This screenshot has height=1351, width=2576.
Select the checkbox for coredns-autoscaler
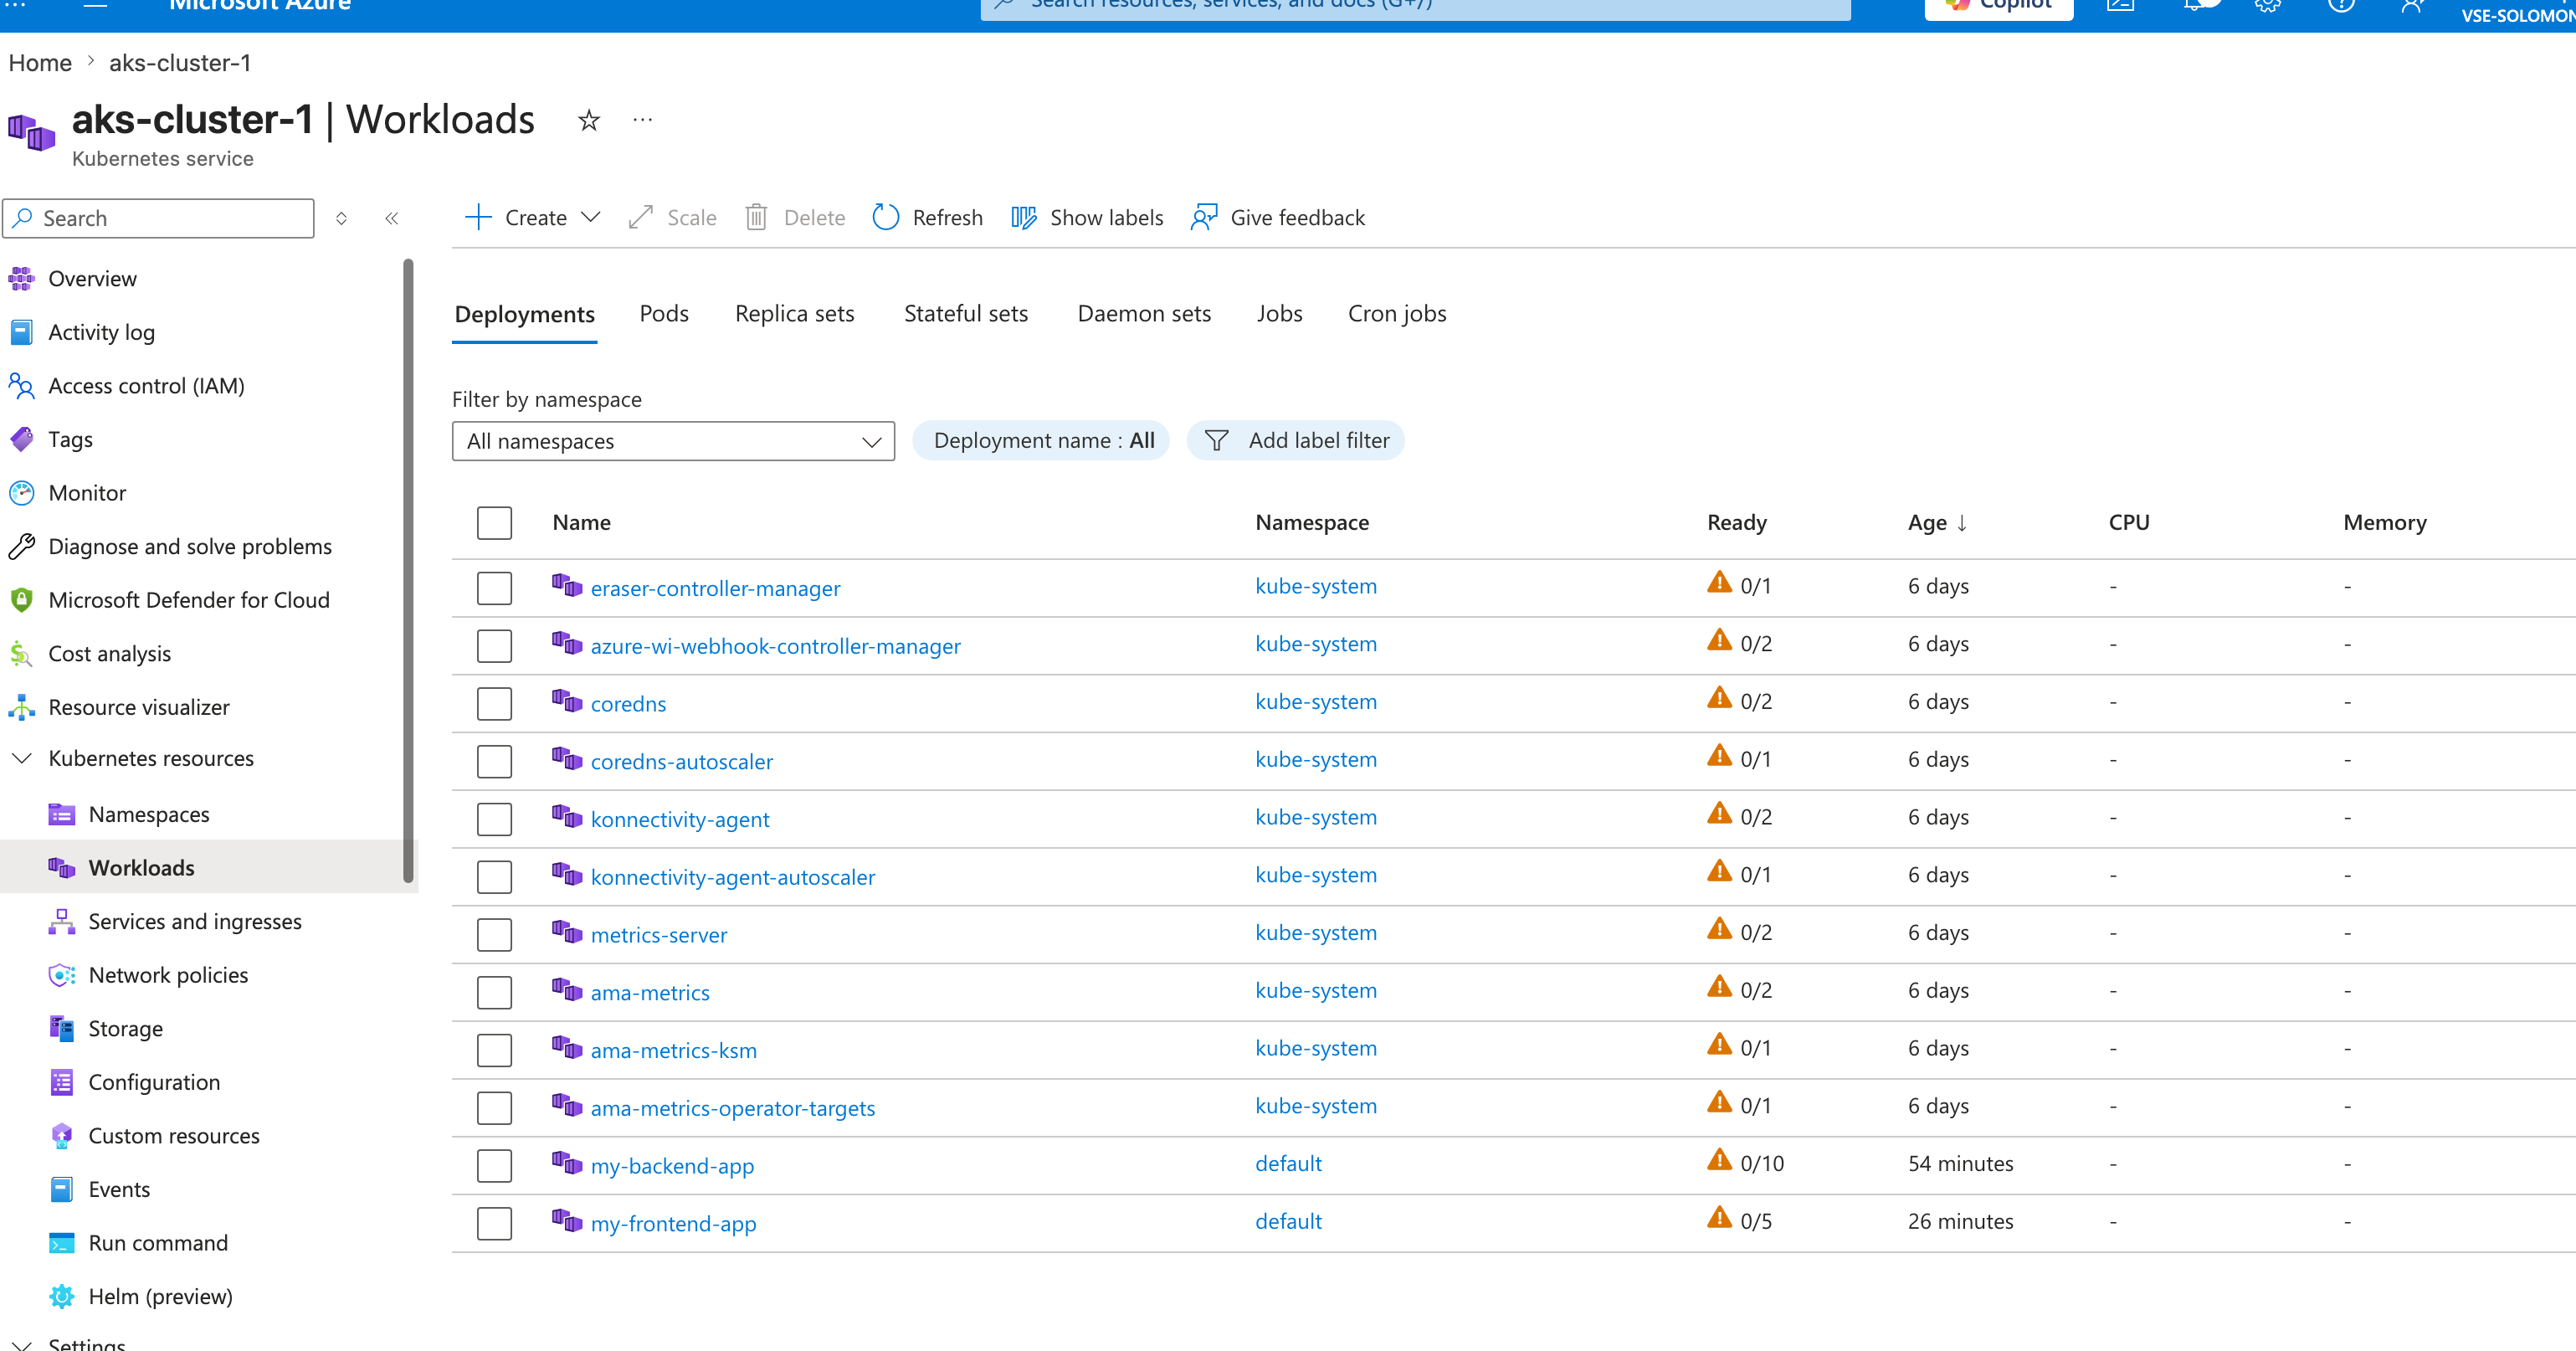point(494,762)
